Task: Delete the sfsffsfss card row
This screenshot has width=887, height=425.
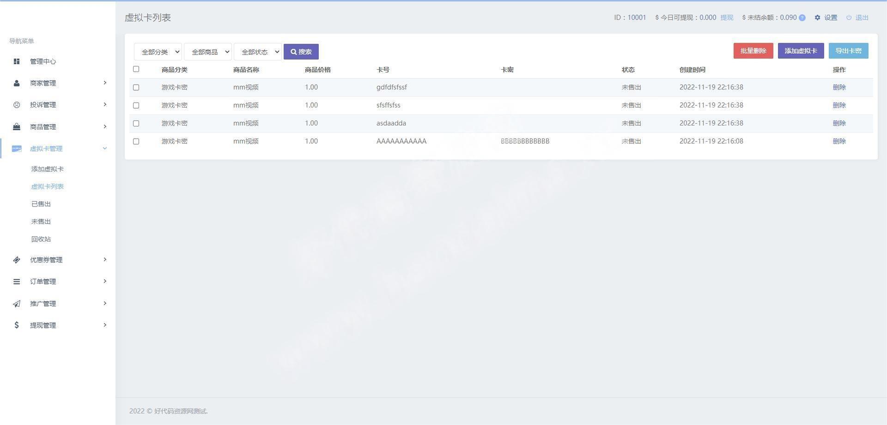Action: (x=839, y=105)
